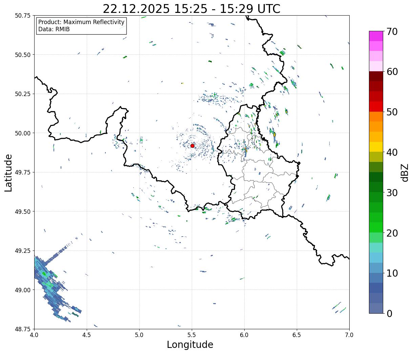Click longitude tick label 4.0
413x353 pixels.
tap(34, 335)
